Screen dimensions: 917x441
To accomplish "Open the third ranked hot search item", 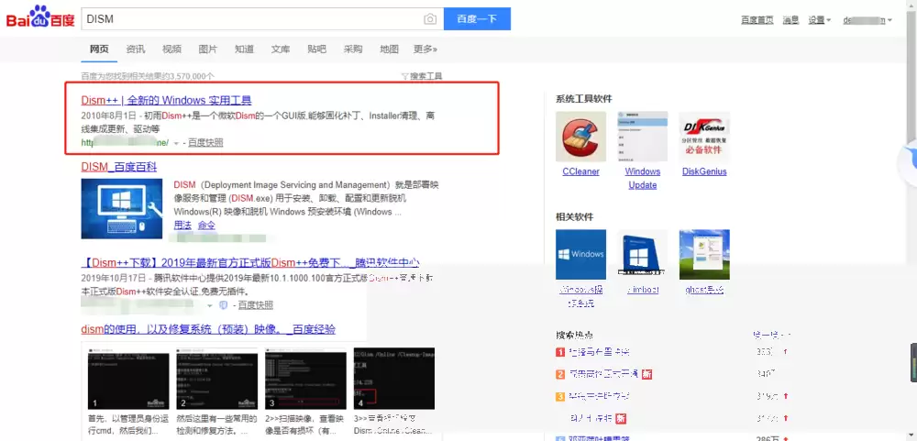I will pos(598,397).
